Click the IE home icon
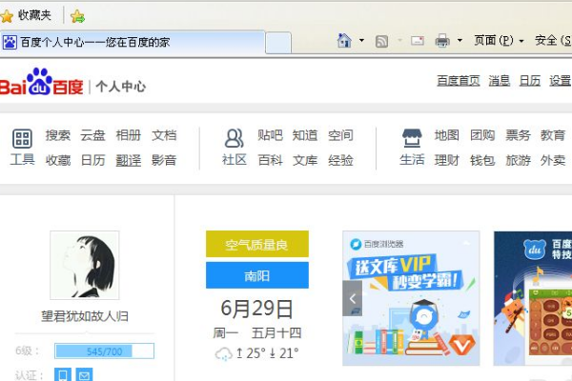 pos(344,40)
